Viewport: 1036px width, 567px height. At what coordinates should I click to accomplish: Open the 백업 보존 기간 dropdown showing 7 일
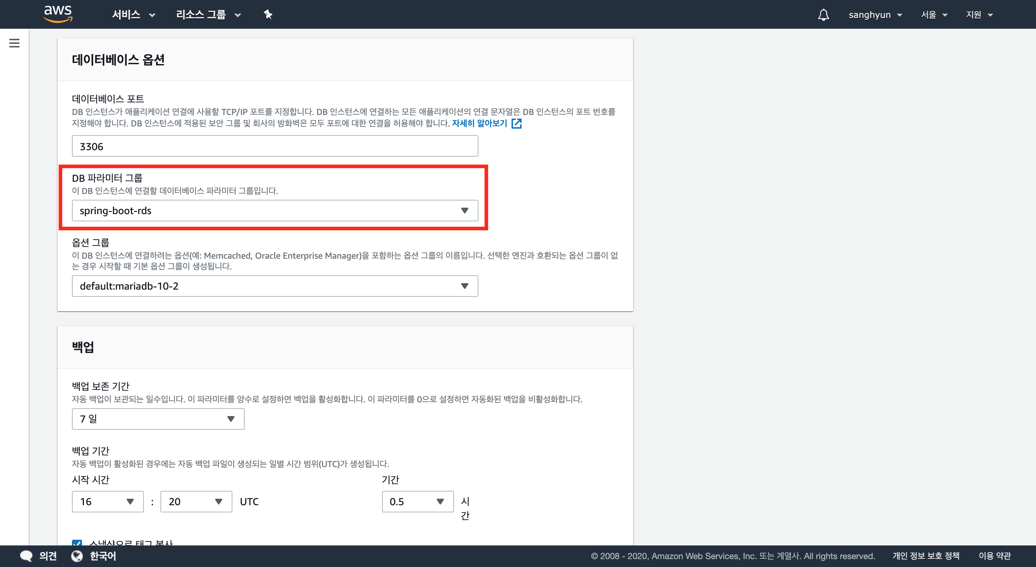pos(158,419)
